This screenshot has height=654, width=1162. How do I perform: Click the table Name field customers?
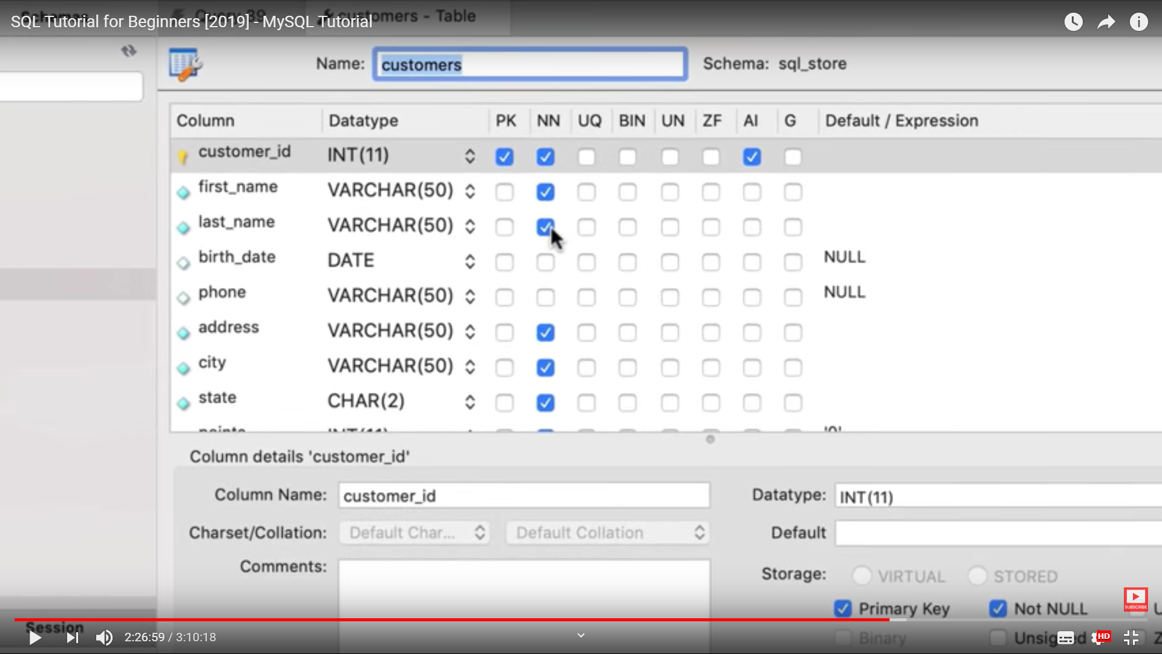(x=530, y=64)
